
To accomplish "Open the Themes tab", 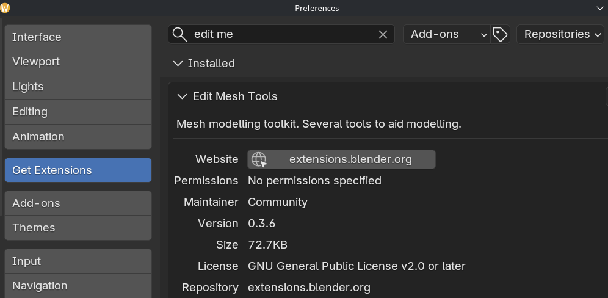I will click(78, 228).
